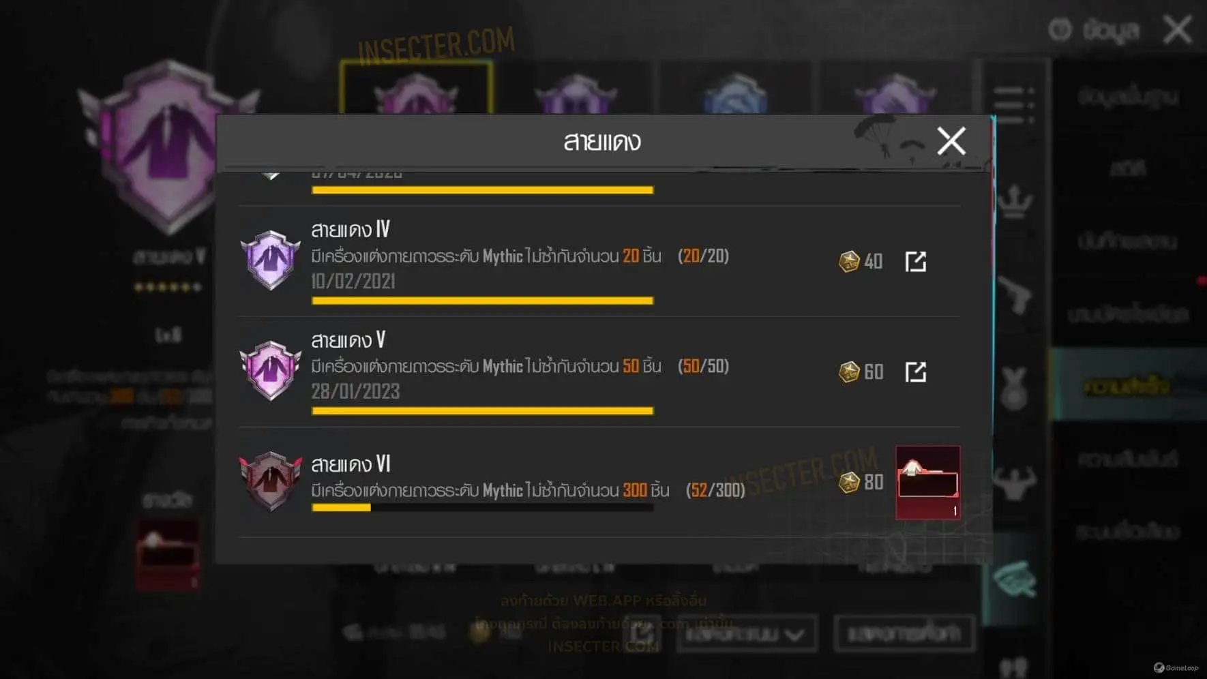
Task: Click the 80 points coin icon
Action: (849, 482)
